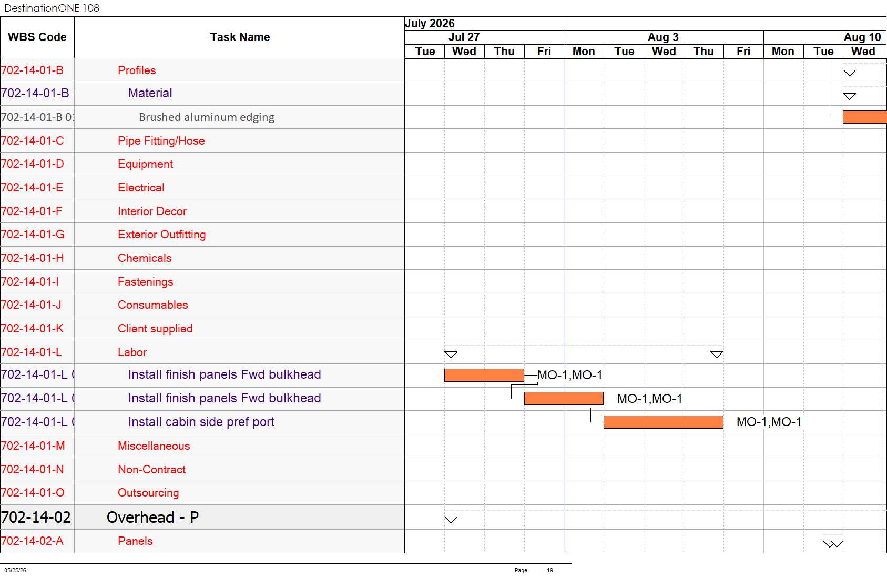Click the Labor summary start triangle marker
The height and width of the screenshot is (577, 887).
[x=451, y=355]
